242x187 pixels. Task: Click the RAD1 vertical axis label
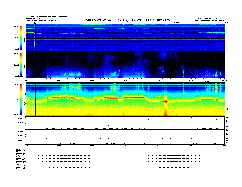pos(24,67)
